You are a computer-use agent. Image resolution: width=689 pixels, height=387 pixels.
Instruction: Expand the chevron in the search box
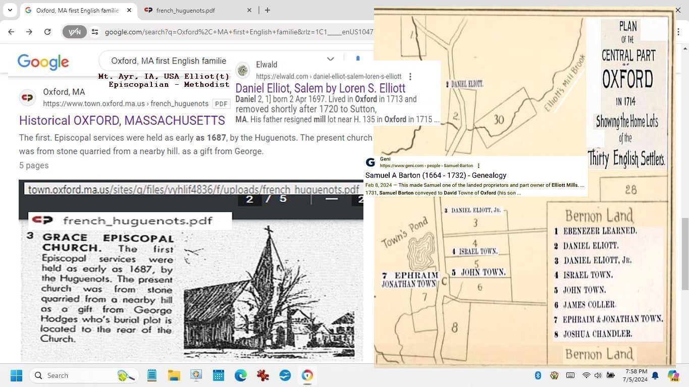click(330, 60)
